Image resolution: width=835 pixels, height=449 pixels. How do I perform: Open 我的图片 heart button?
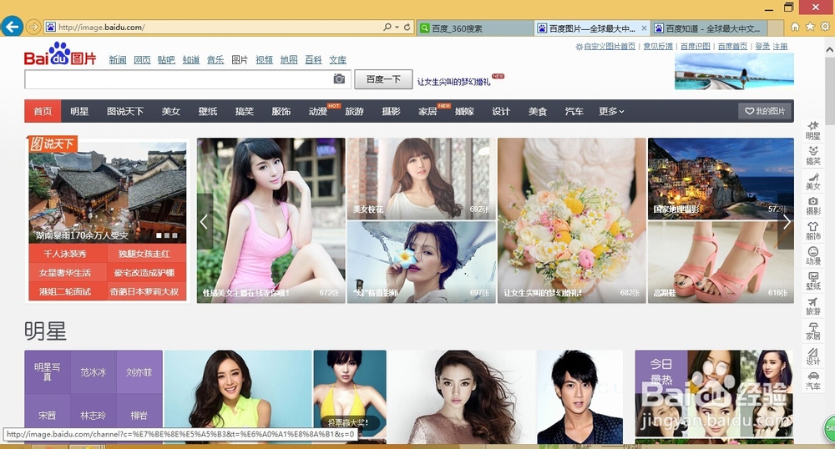tap(765, 111)
